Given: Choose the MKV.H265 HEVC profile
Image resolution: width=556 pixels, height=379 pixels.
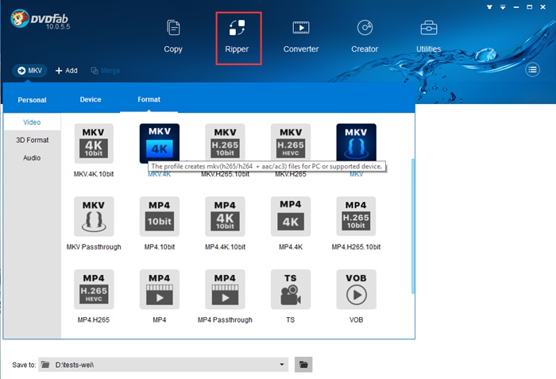Looking at the screenshot, I should 291,143.
